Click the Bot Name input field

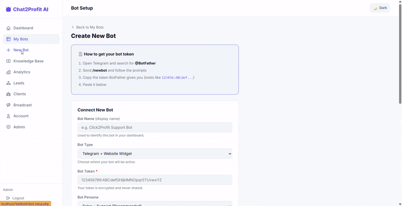coord(155,127)
